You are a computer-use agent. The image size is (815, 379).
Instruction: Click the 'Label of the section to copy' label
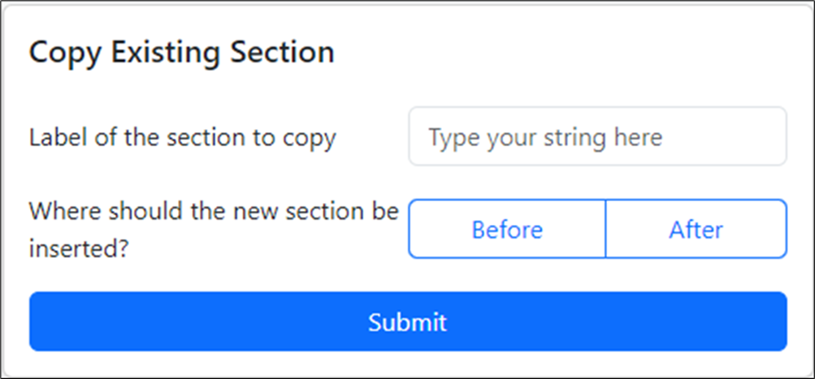(182, 137)
